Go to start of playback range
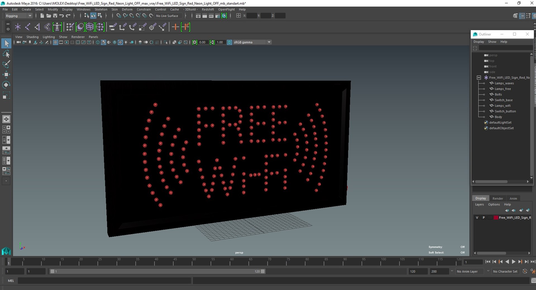 point(488,262)
